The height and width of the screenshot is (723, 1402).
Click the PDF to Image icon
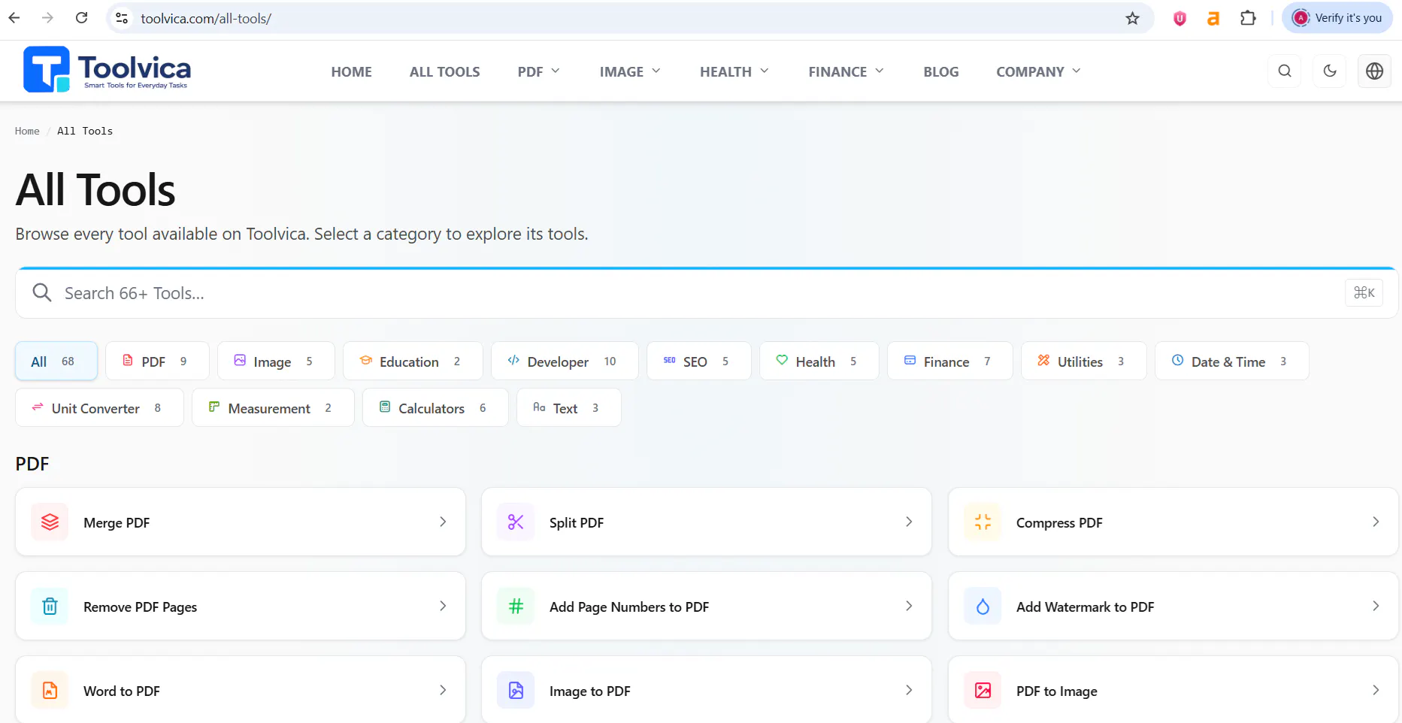(x=983, y=691)
